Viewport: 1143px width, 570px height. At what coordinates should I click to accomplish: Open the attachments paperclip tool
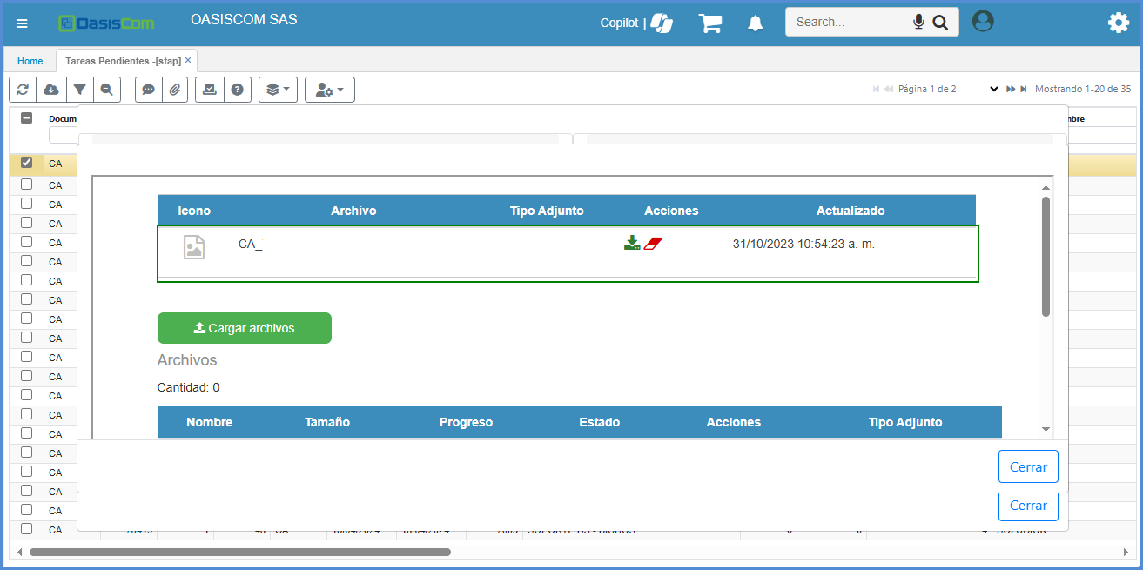175,90
